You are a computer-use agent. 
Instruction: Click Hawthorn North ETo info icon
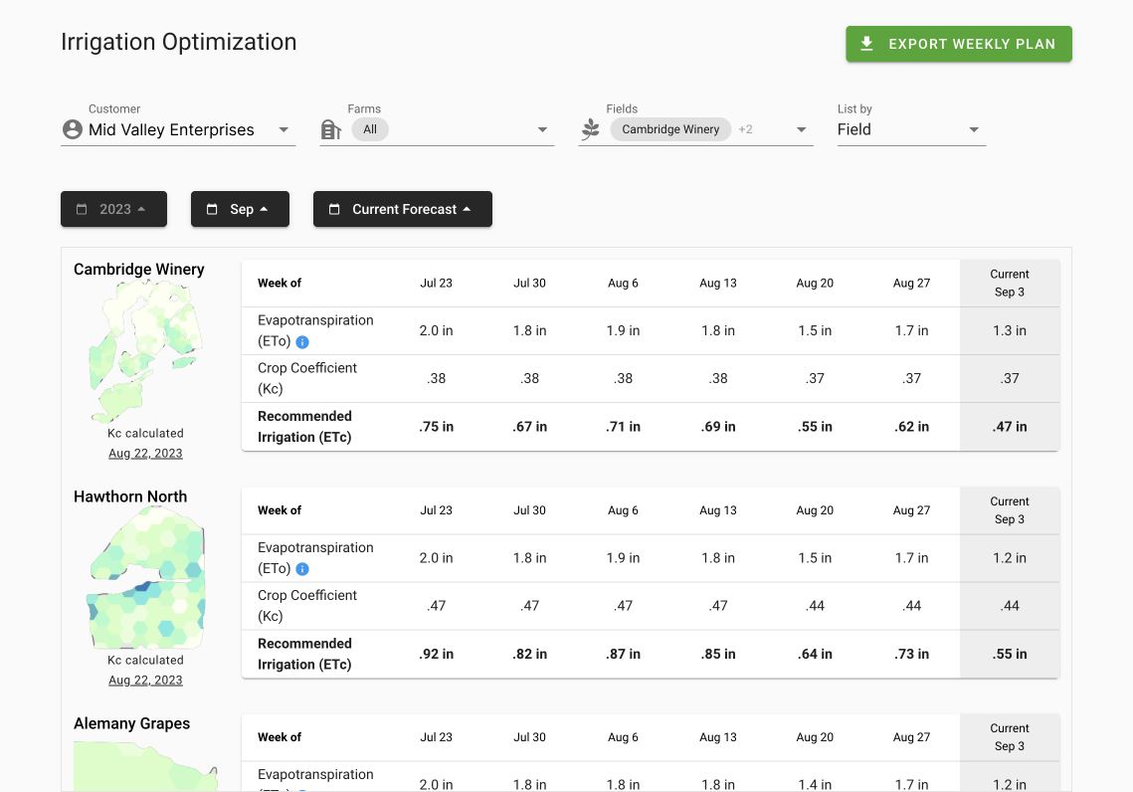pyautogui.click(x=302, y=569)
